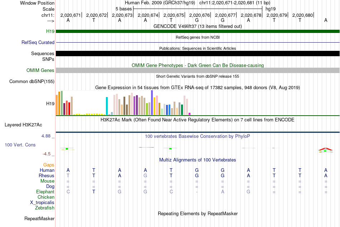Click the Elephant row dash gap

[197, 192]
